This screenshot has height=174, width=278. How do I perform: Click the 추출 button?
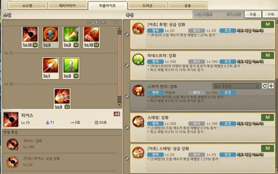click(x=253, y=14)
